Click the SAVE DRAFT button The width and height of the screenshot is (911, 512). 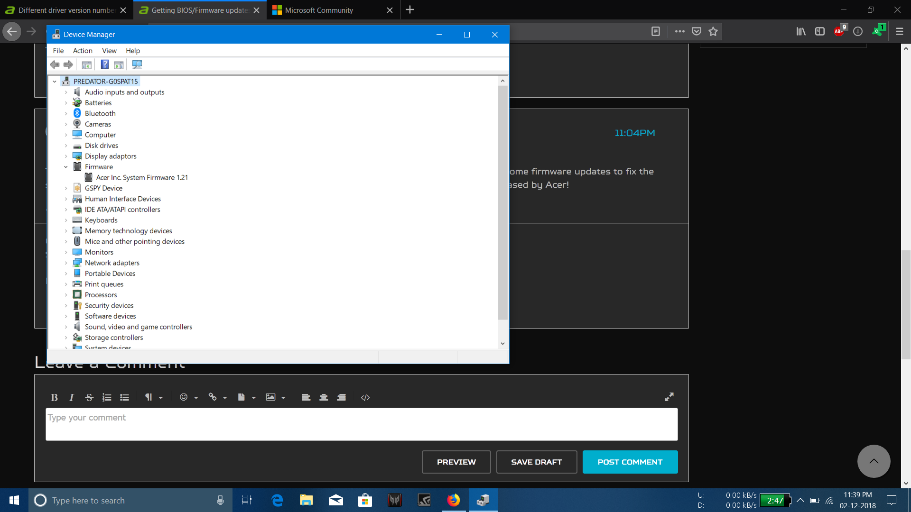(x=536, y=461)
